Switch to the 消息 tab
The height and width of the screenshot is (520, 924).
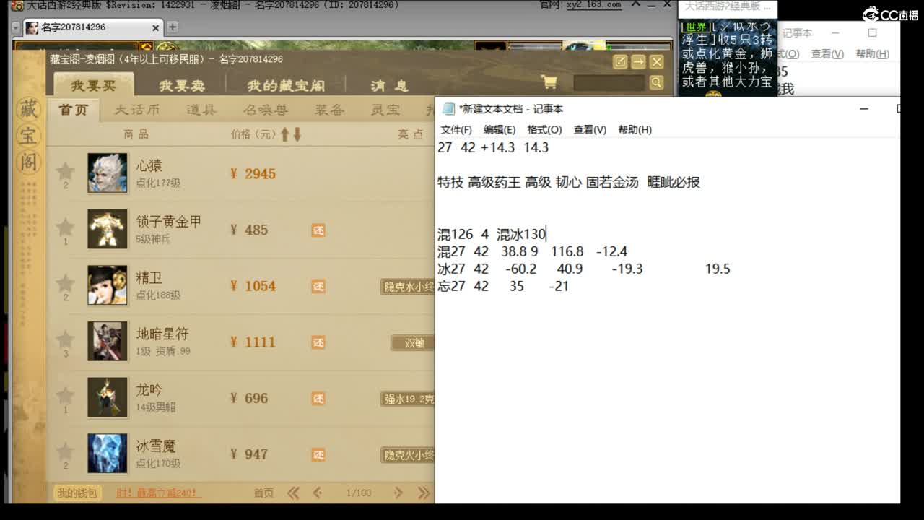pos(389,85)
